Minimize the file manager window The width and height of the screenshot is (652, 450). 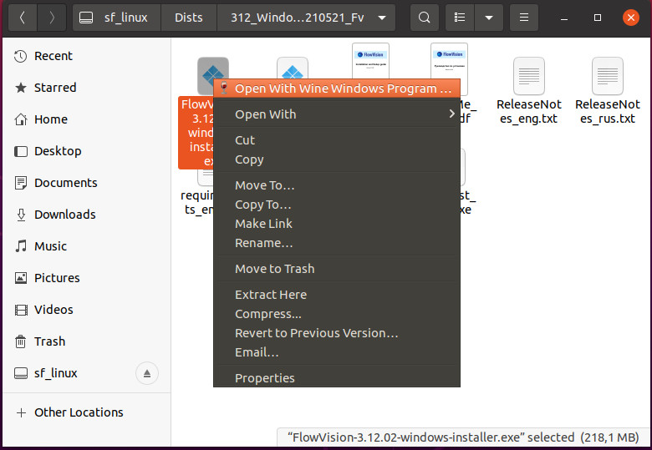tap(564, 18)
